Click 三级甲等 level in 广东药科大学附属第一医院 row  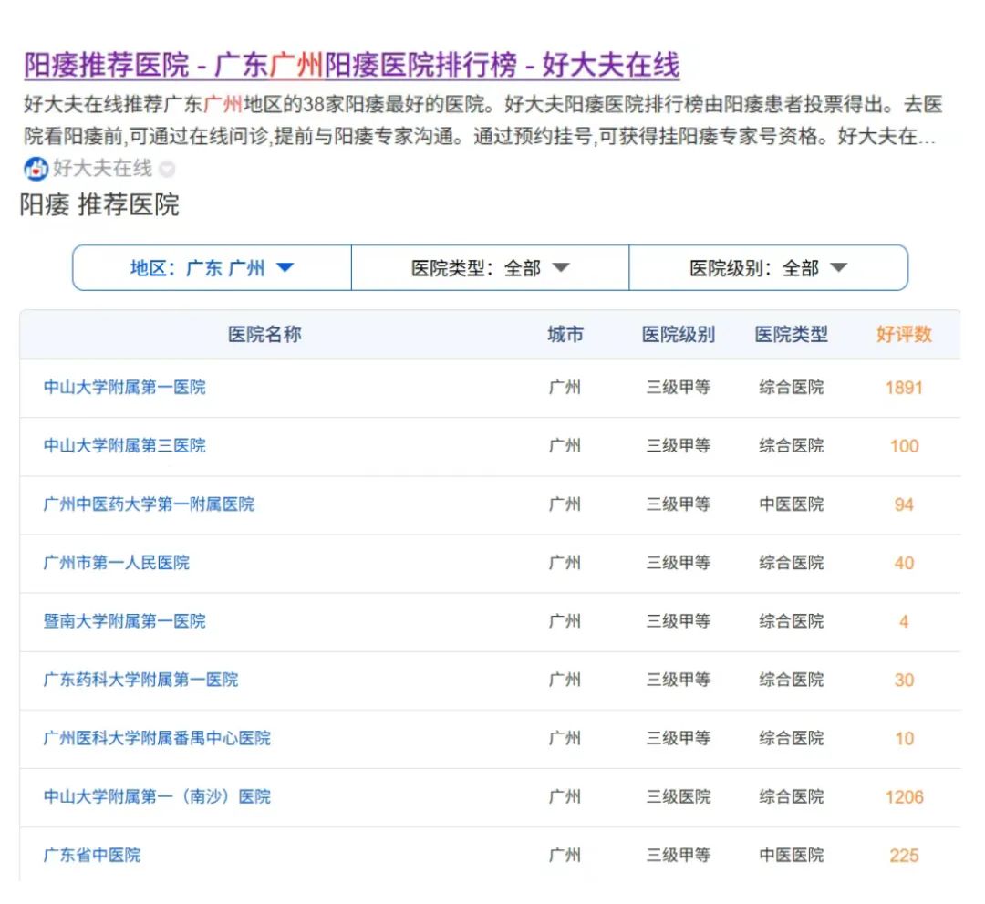(679, 679)
